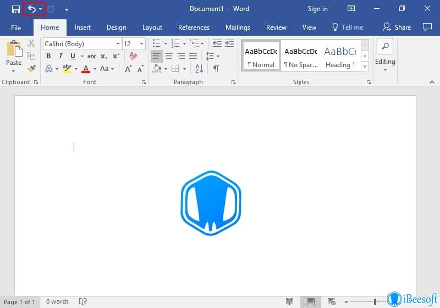Switch to the Review tab
This screenshot has width=440, height=308.
pos(276,28)
